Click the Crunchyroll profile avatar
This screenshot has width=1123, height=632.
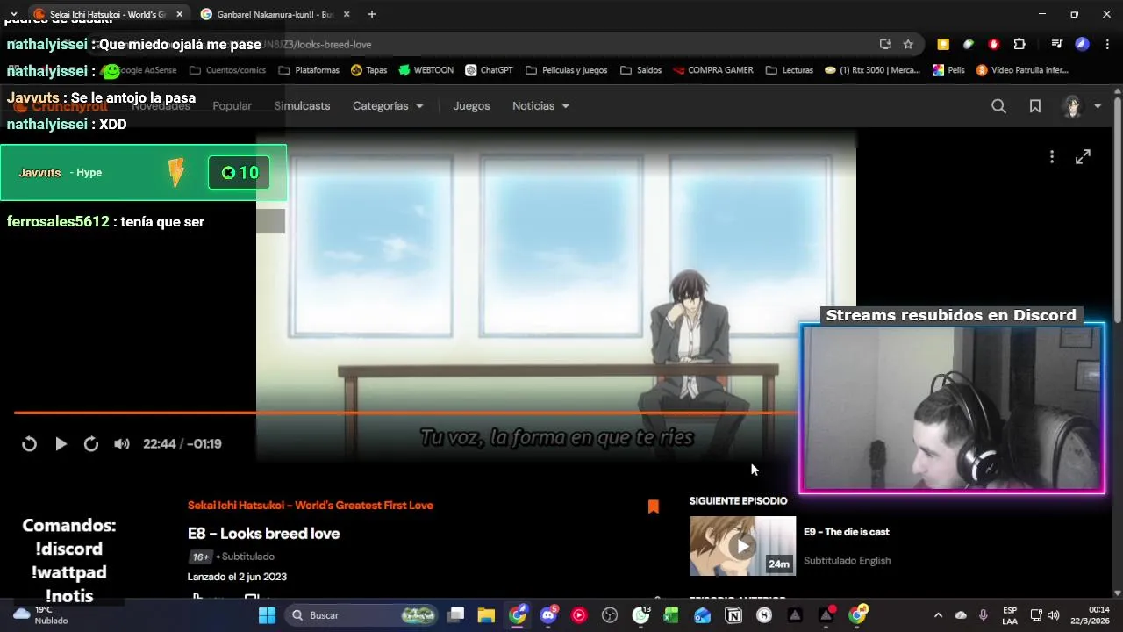1072,106
